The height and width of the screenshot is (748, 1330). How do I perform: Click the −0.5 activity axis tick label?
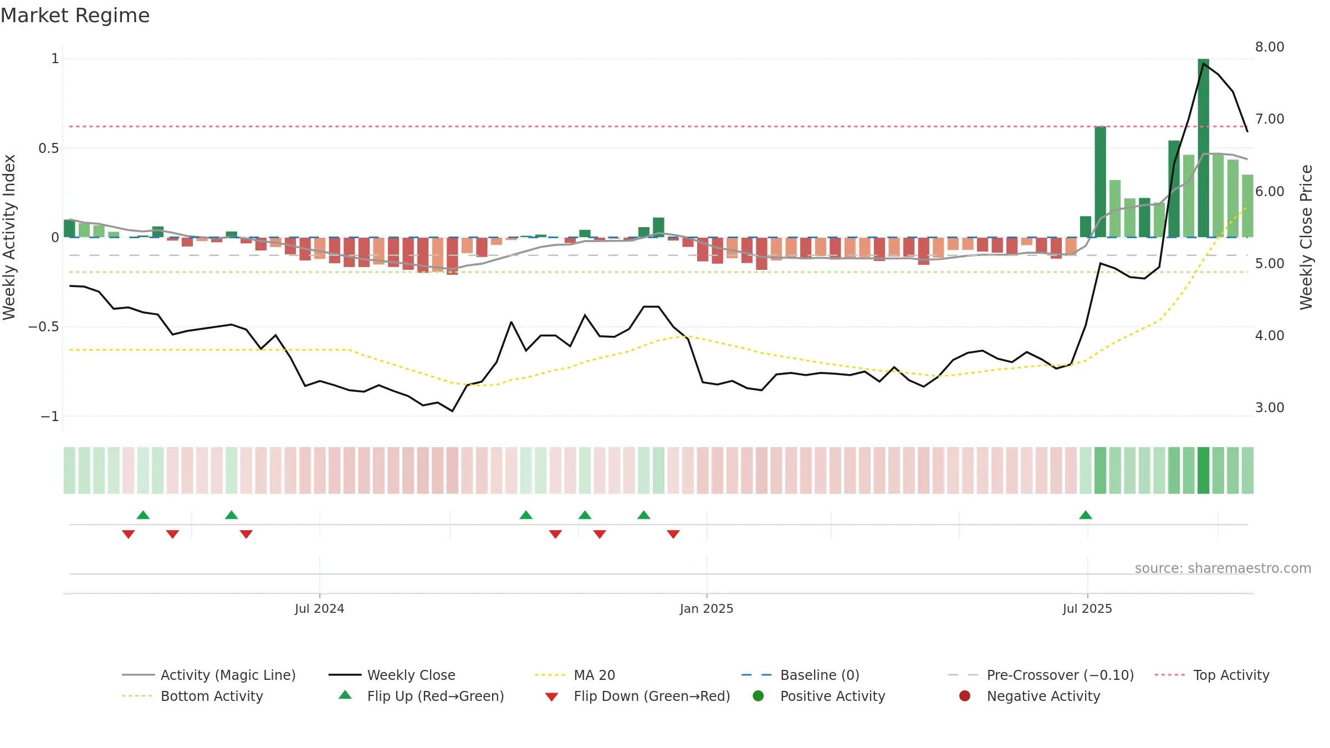[x=44, y=327]
